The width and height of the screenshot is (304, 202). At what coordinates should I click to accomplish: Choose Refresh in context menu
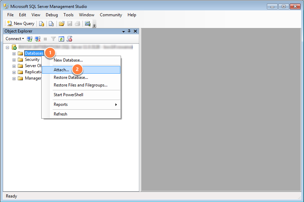(81, 114)
